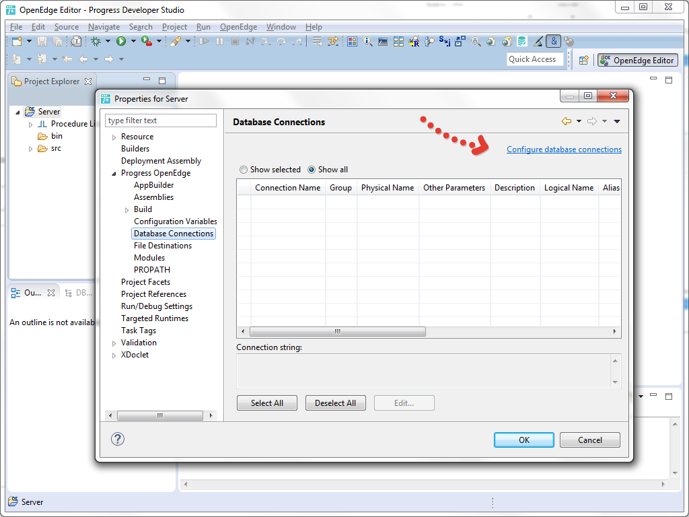This screenshot has height=517, width=689.
Task: Expand the Build tree node
Action: pos(126,210)
